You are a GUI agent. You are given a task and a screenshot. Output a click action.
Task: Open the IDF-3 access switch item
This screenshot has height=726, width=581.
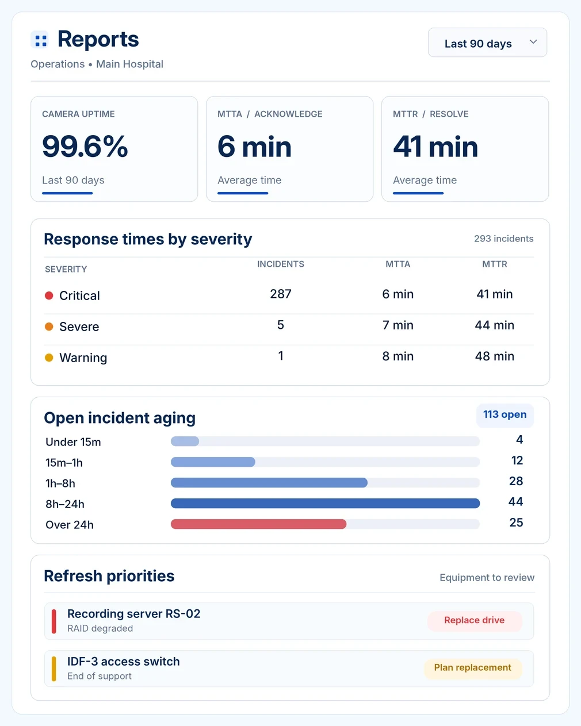point(289,669)
